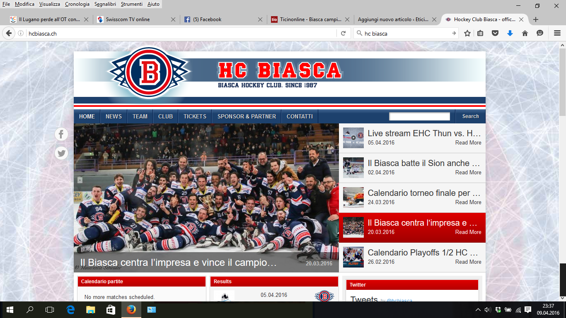Open Windows Store taskbar icon
566x318 pixels.
pyautogui.click(x=111, y=310)
